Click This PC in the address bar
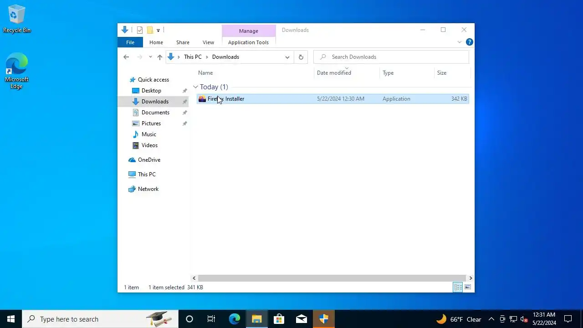Image resolution: width=583 pixels, height=328 pixels. 193,57
